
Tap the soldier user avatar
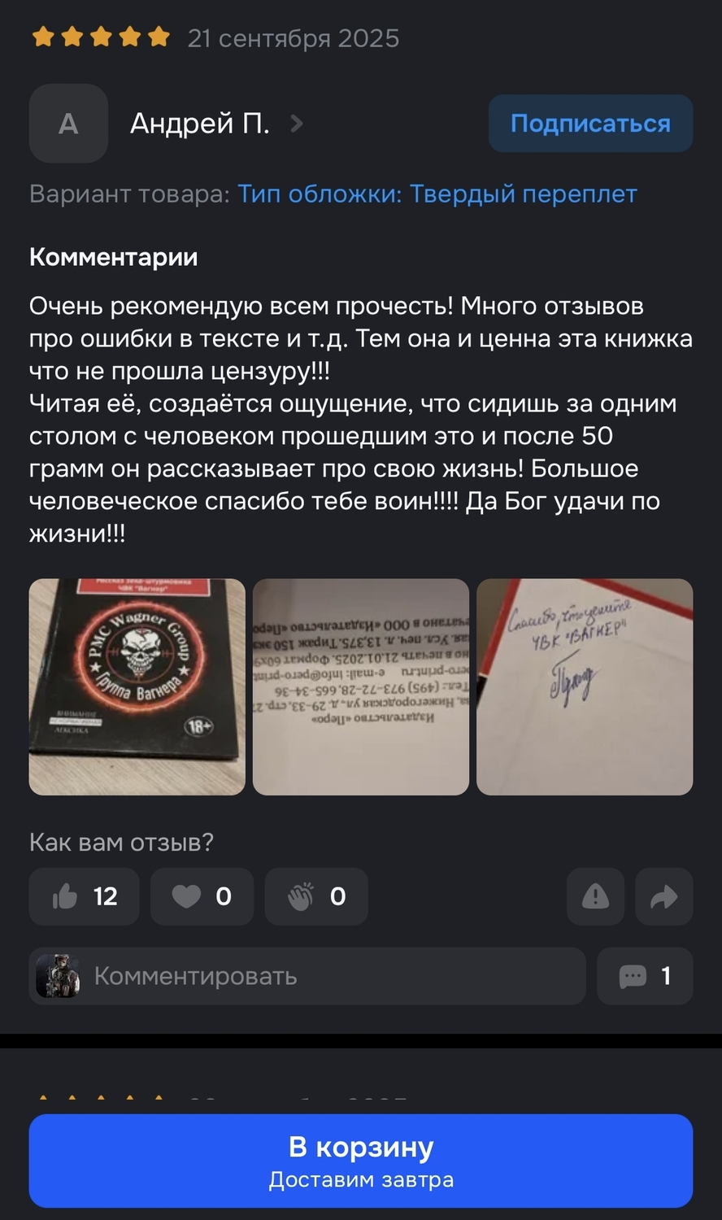pos(58,976)
